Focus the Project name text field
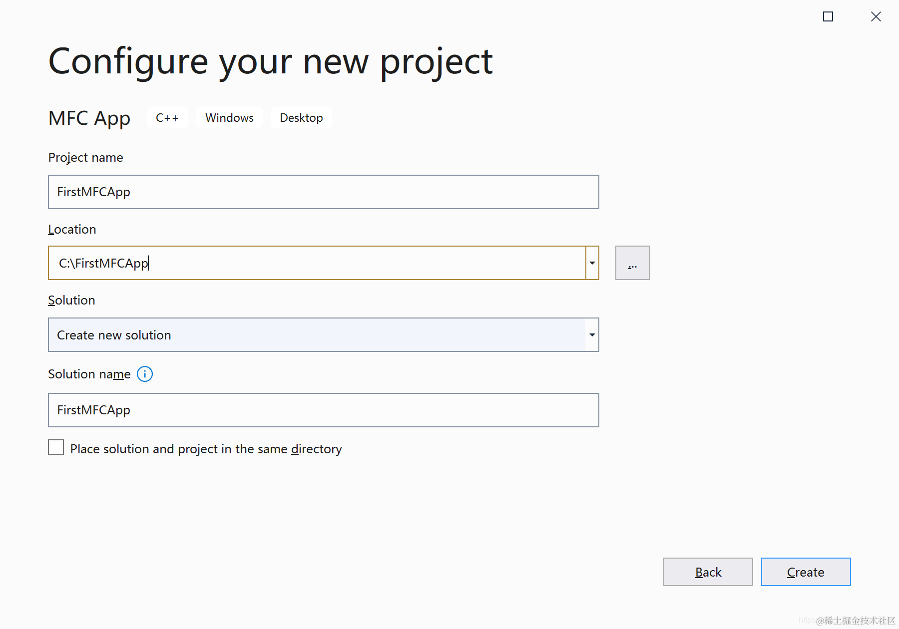The image size is (899, 629). 323,192
